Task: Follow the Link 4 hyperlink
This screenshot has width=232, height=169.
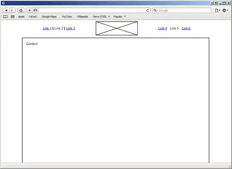Action: [x=162, y=28]
